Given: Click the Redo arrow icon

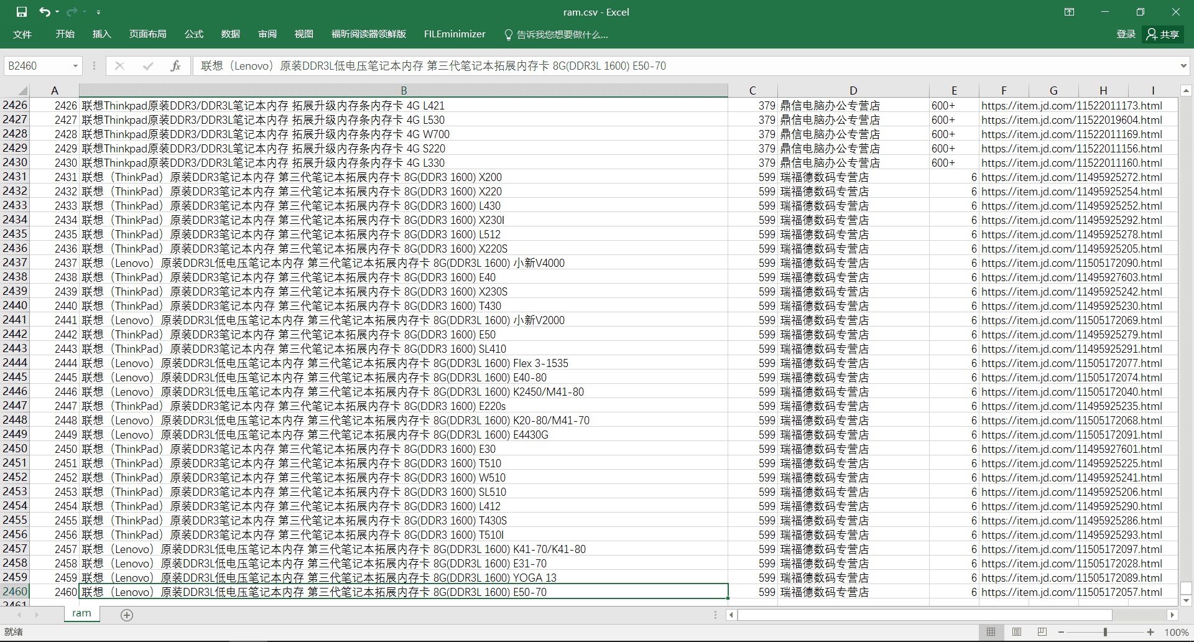Looking at the screenshot, I should (72, 12).
